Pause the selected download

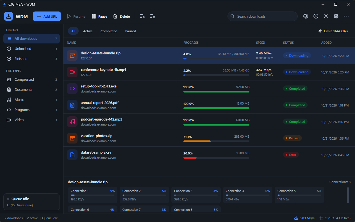click(x=99, y=17)
